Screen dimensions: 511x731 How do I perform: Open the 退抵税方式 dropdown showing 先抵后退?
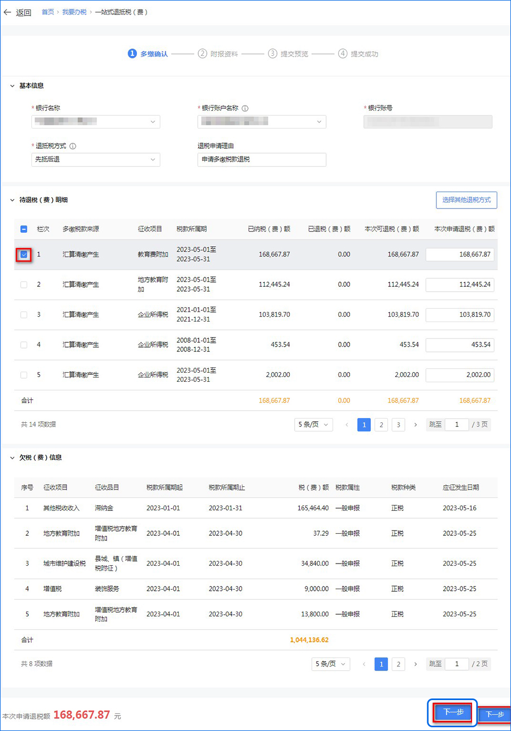96,159
